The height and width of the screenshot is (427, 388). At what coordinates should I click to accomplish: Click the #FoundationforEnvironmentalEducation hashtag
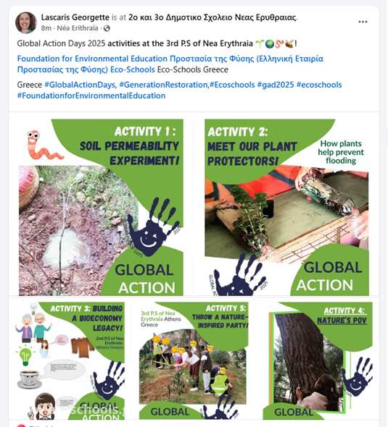(91, 96)
